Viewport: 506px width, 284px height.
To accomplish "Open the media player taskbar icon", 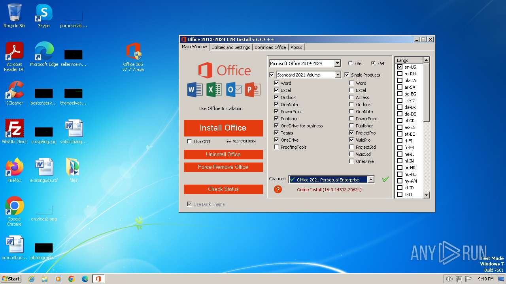I will [x=58, y=279].
